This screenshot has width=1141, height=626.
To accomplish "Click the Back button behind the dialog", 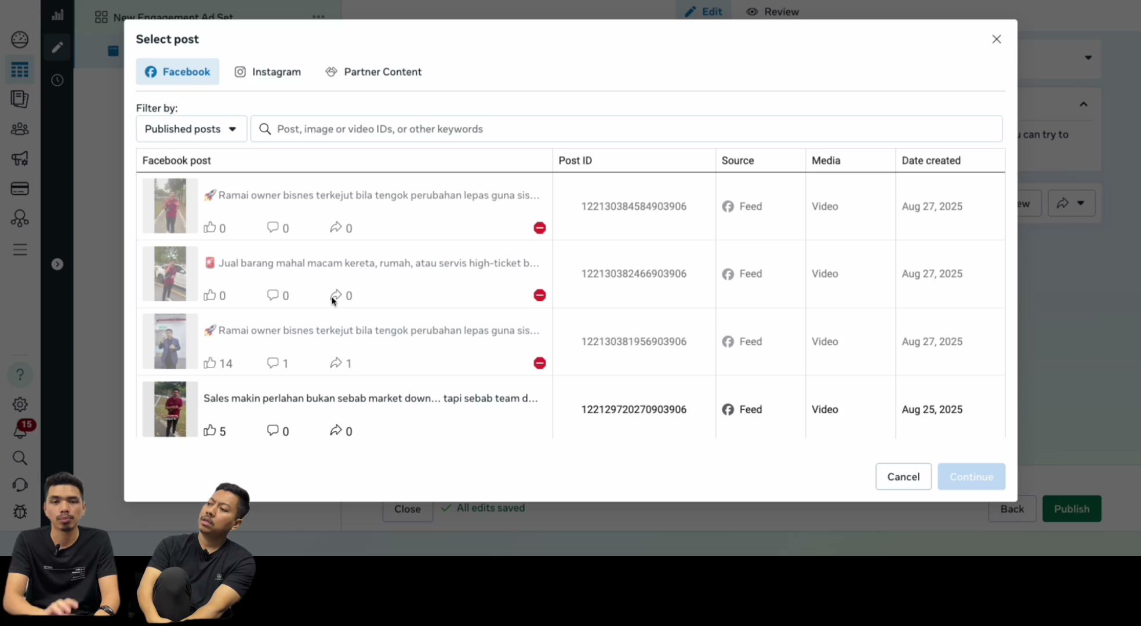I will point(1012,509).
